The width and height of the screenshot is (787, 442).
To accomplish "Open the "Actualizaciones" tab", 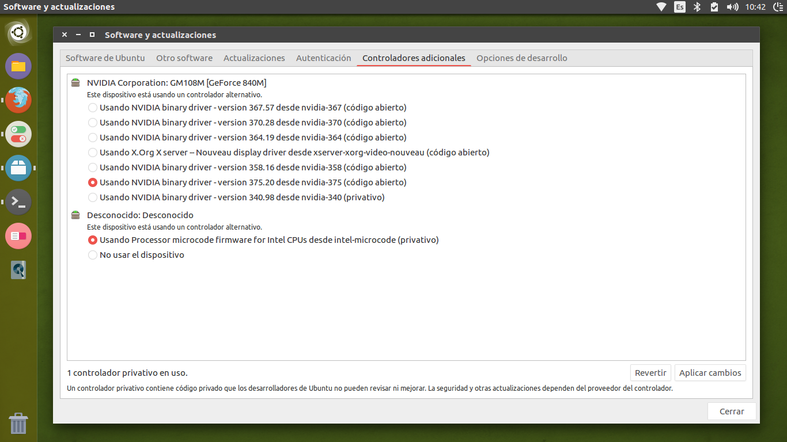I will 254,58.
